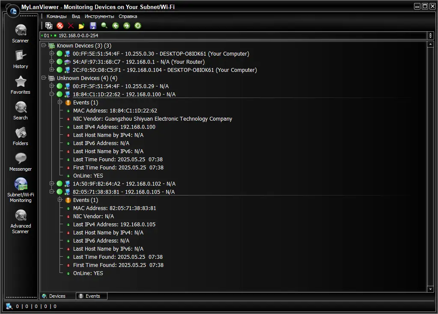Expand device 00:FF:5F:51:54:4F node
438x314 pixels.
52,86
